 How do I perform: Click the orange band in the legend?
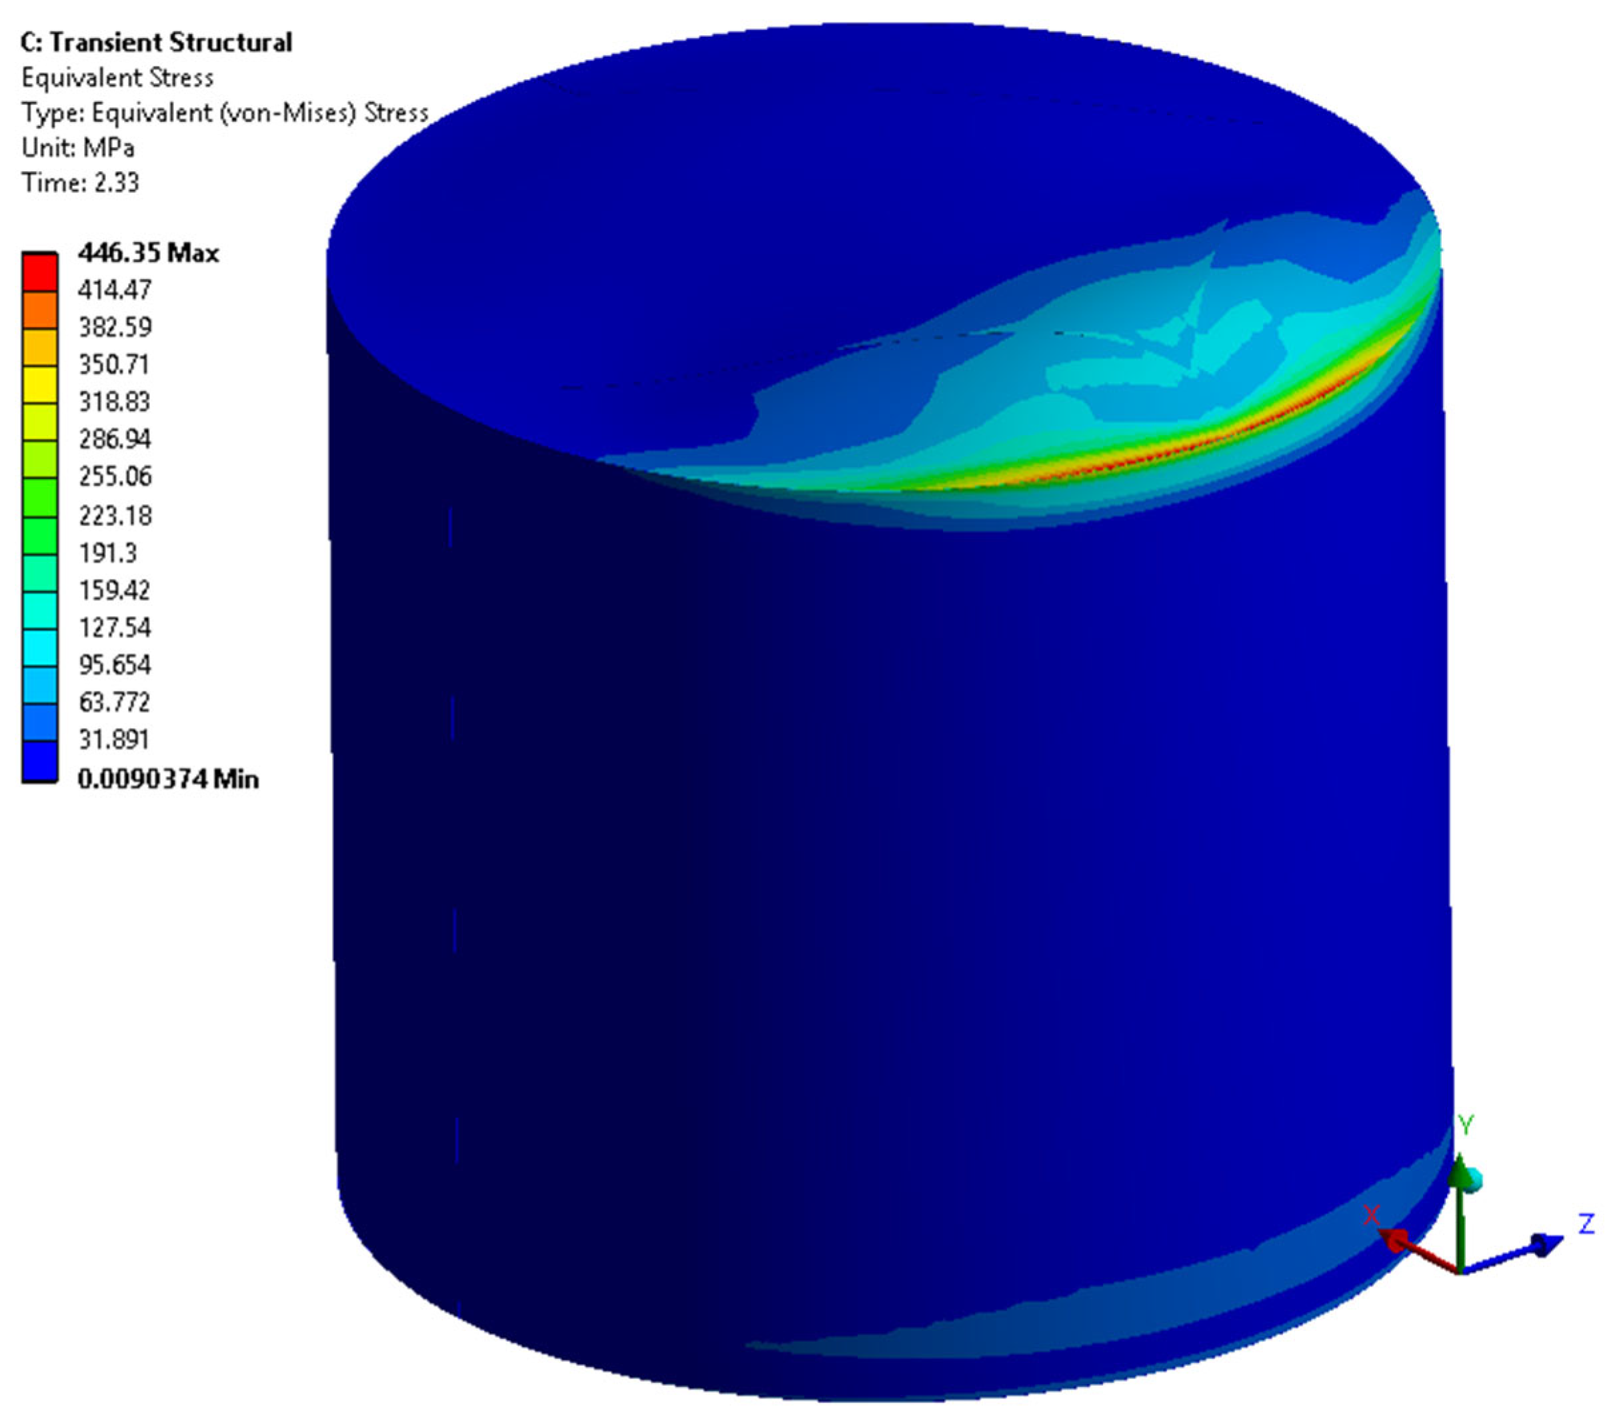[x=39, y=310]
